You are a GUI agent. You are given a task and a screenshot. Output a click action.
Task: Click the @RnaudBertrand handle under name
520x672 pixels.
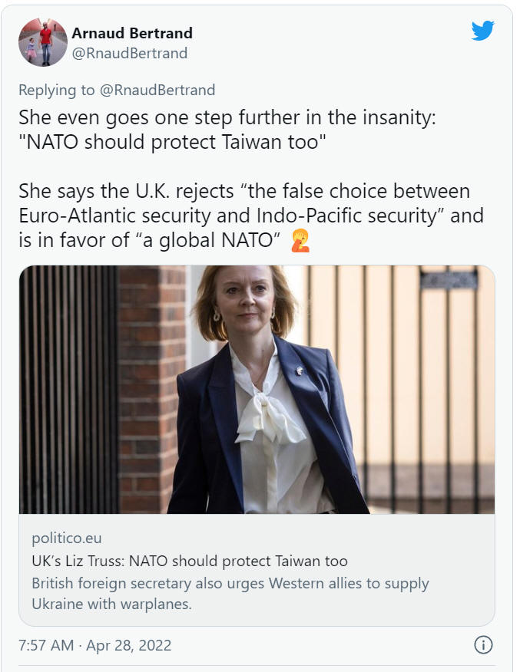130,53
